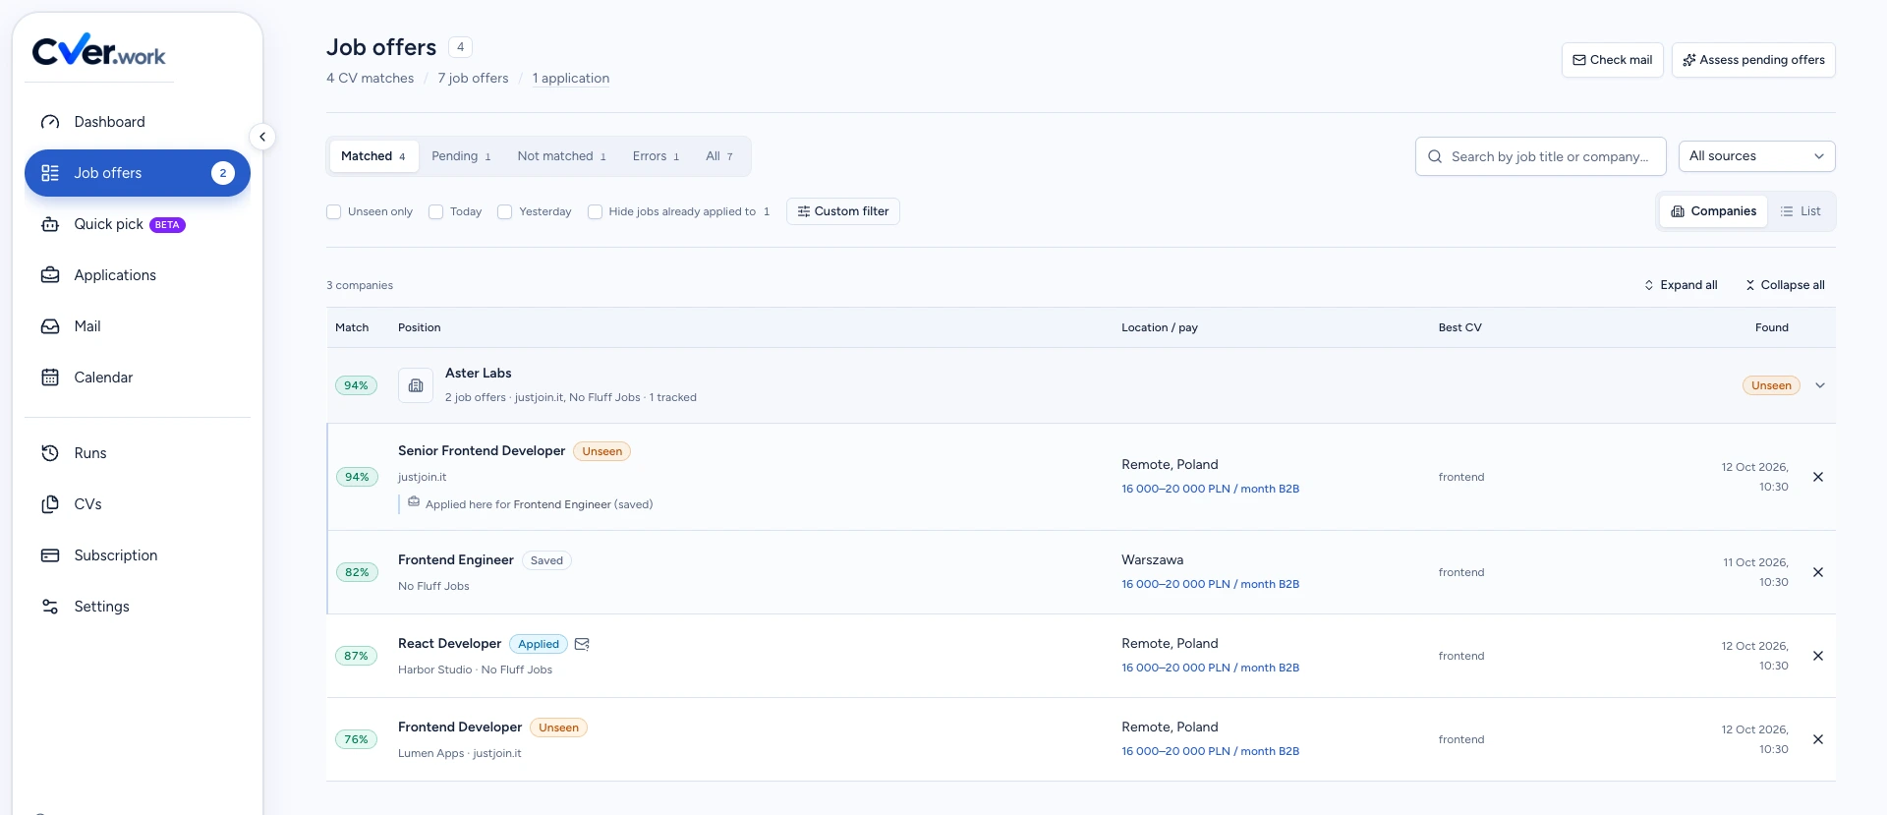Select the Errors tab
The image size is (1887, 815).
pyautogui.click(x=656, y=156)
